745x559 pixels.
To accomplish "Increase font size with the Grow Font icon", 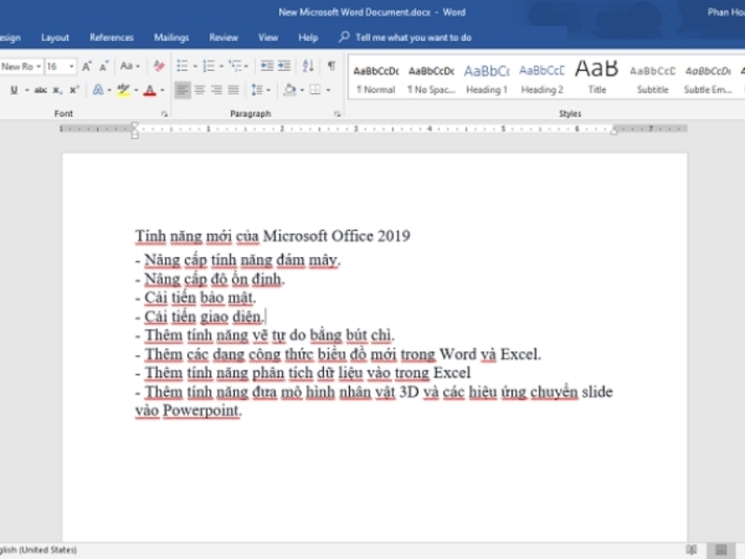I will pos(87,66).
